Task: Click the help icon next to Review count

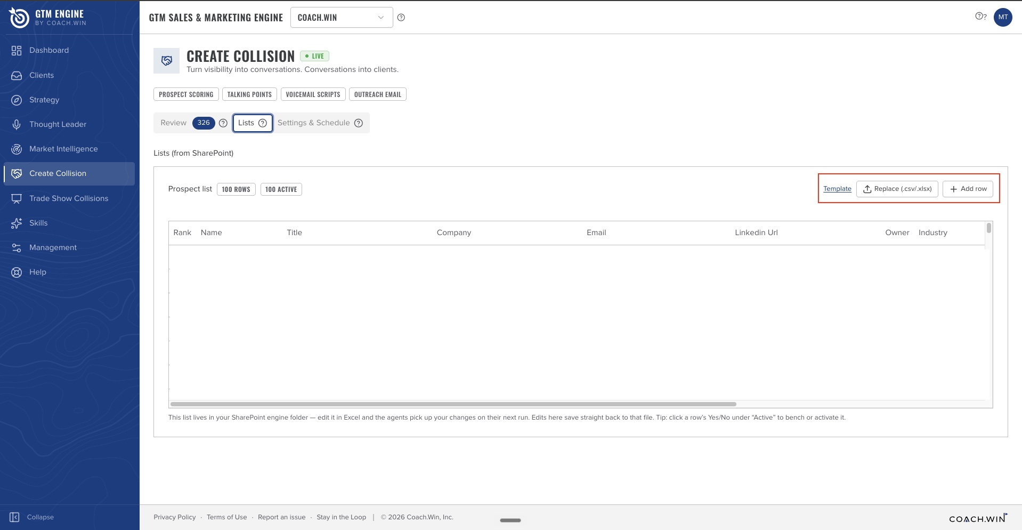Action: (x=223, y=123)
